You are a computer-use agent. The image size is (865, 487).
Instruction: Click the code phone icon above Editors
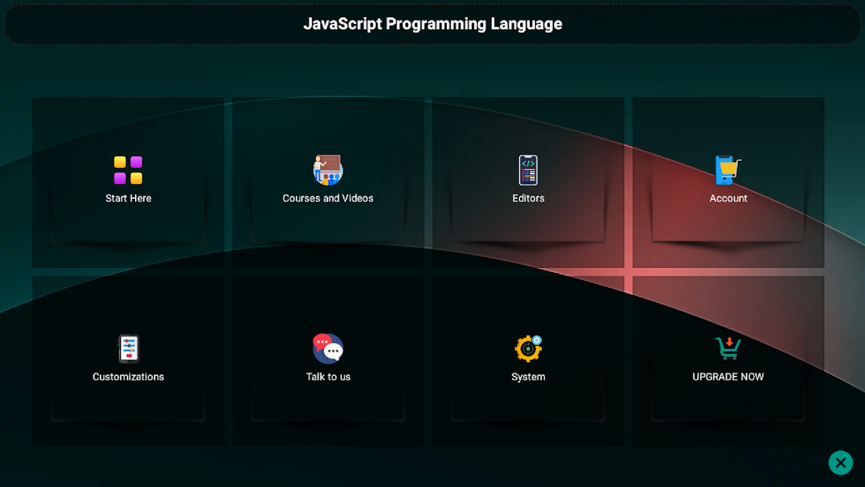(528, 170)
